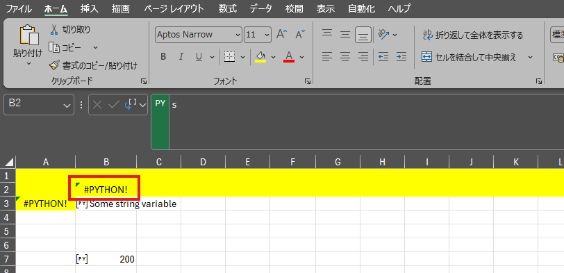The height and width of the screenshot is (273, 564).
Task: Click the Select All corner triangle
Action: pos(10,163)
